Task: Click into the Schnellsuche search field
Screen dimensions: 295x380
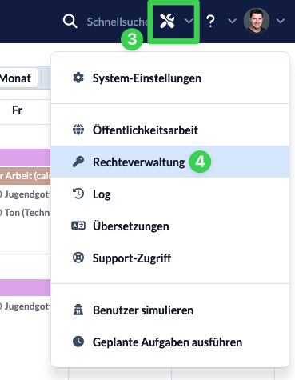Action: (118, 22)
